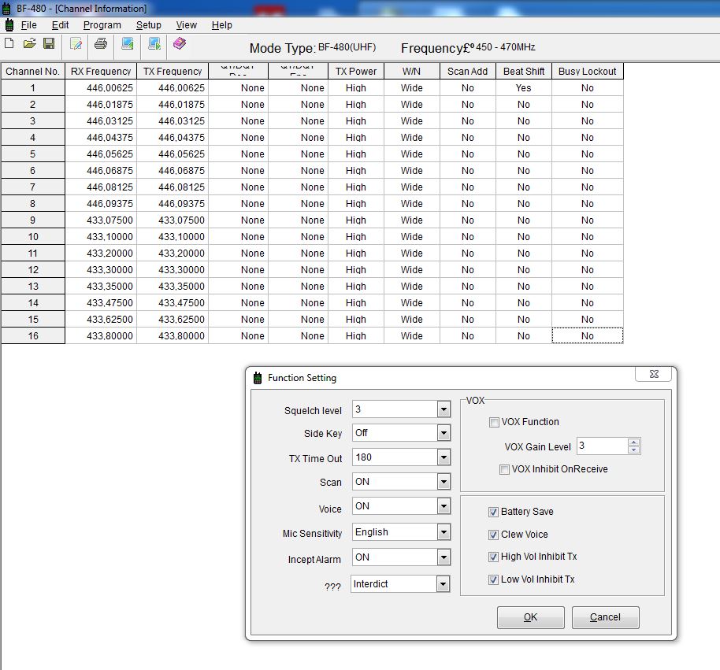Click RX frequency 446.00625 in channel 1
This screenshot has width=720, height=670.
[101, 87]
